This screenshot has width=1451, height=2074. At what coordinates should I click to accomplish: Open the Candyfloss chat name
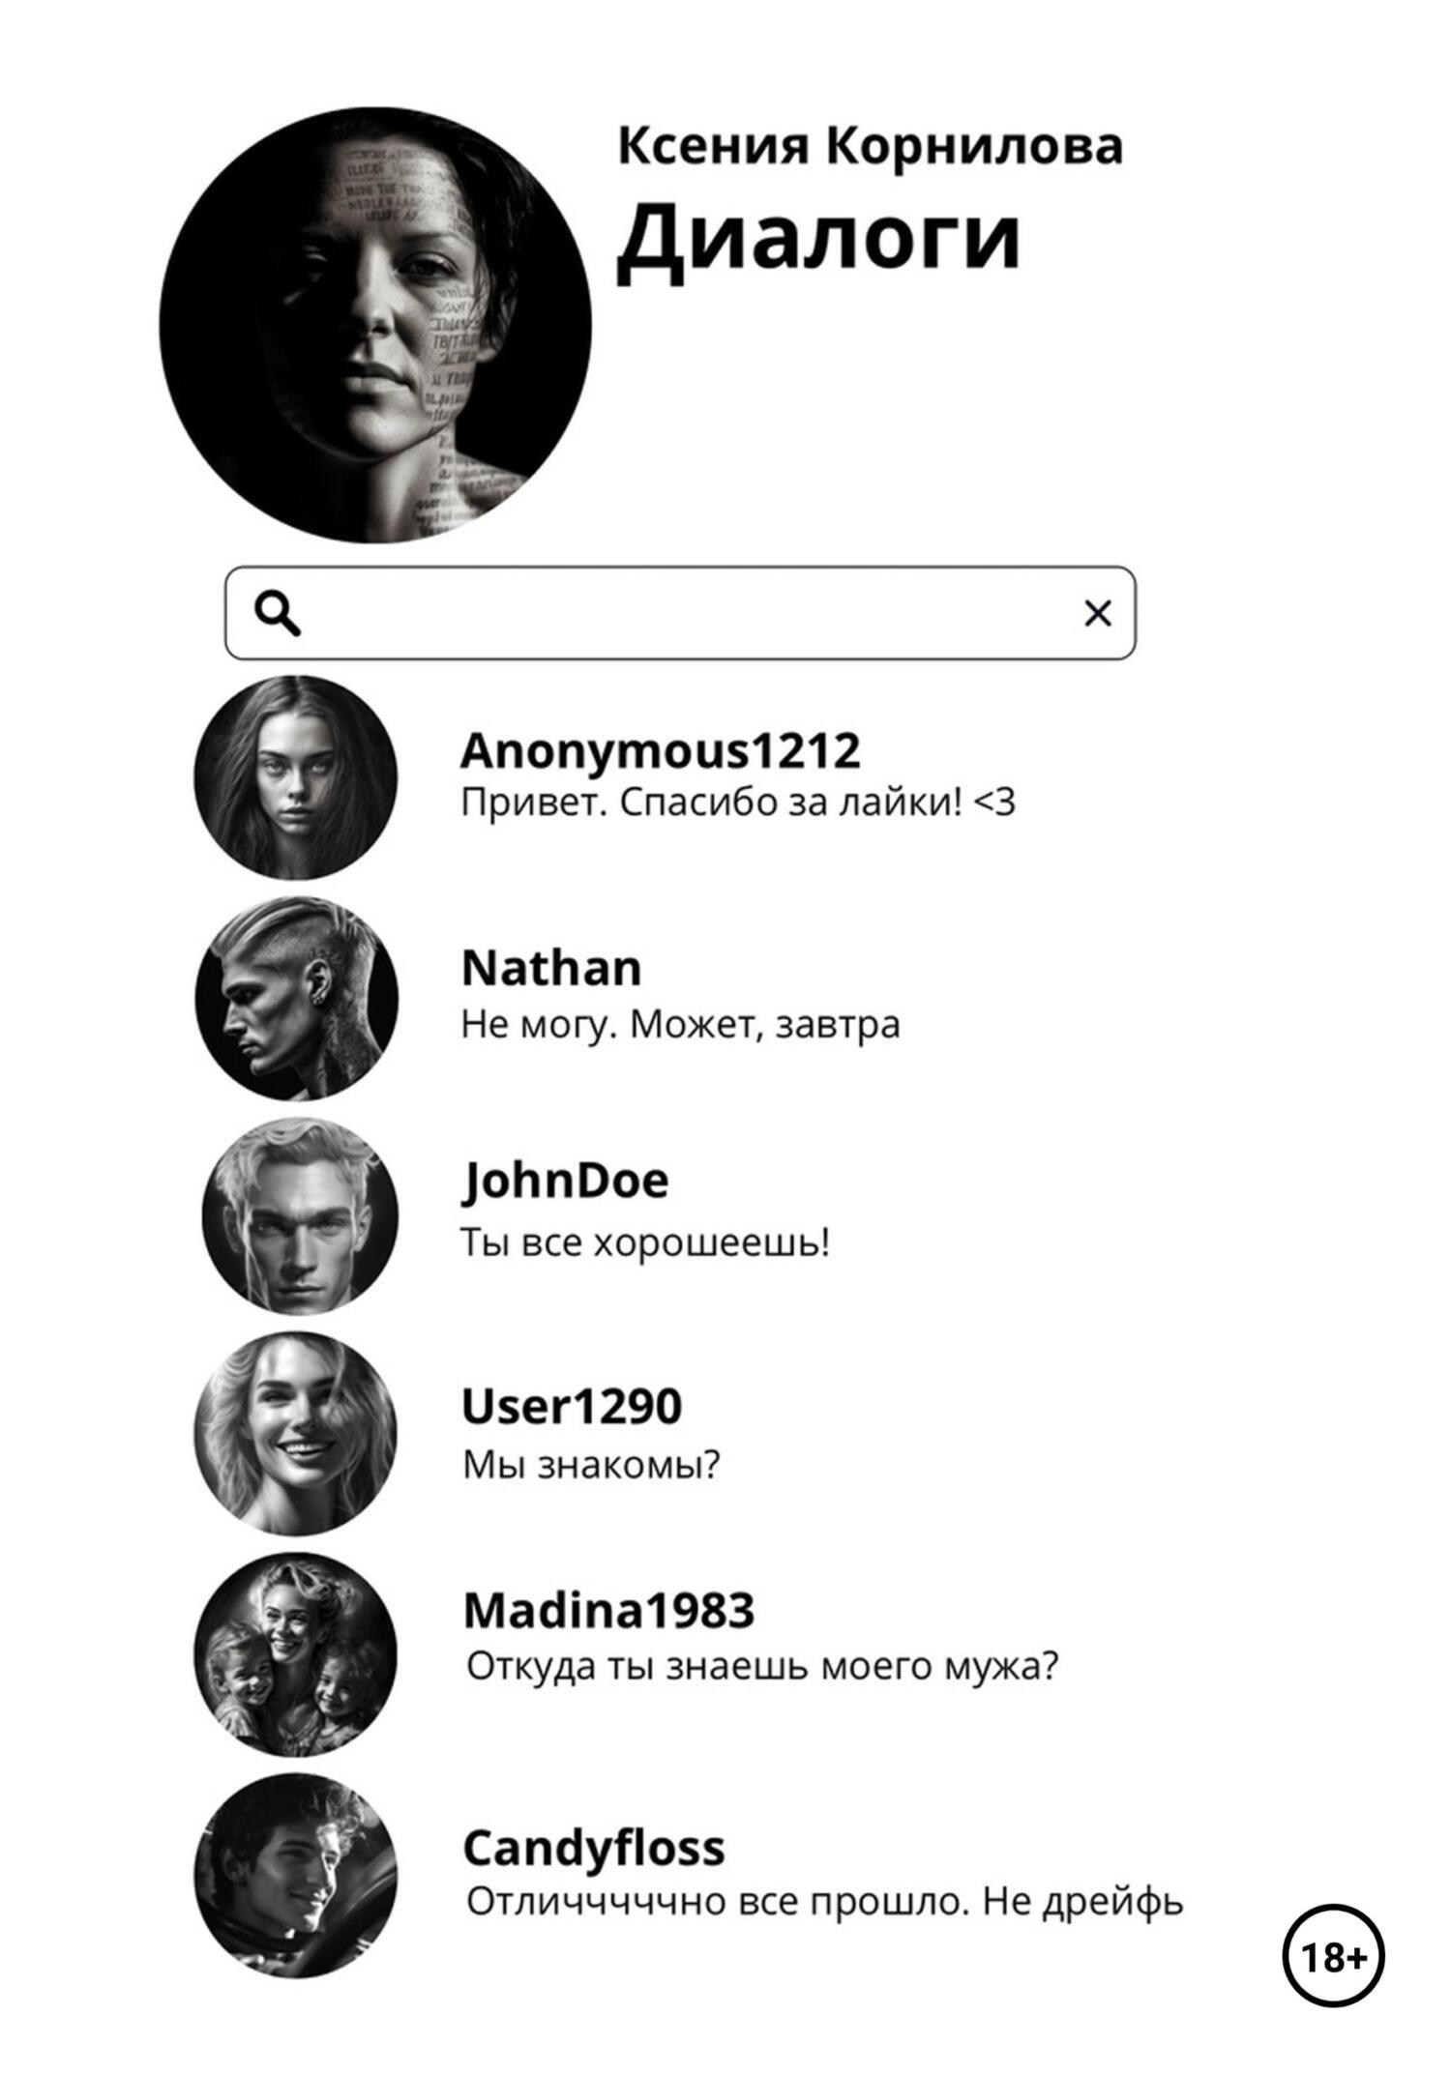pos(594,1849)
